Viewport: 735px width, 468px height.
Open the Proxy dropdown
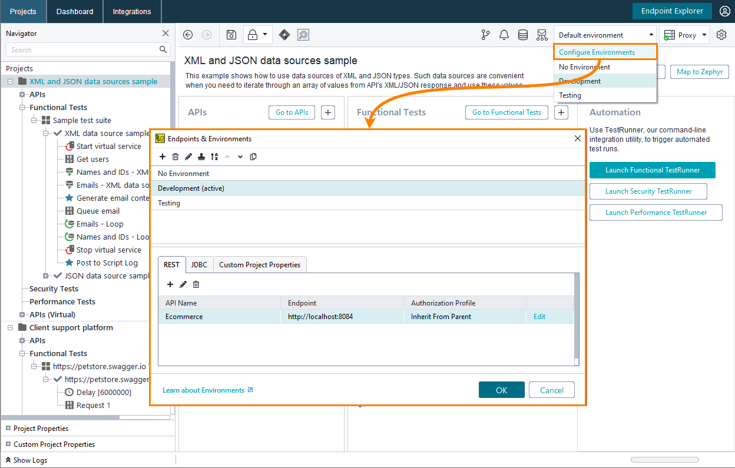point(684,35)
